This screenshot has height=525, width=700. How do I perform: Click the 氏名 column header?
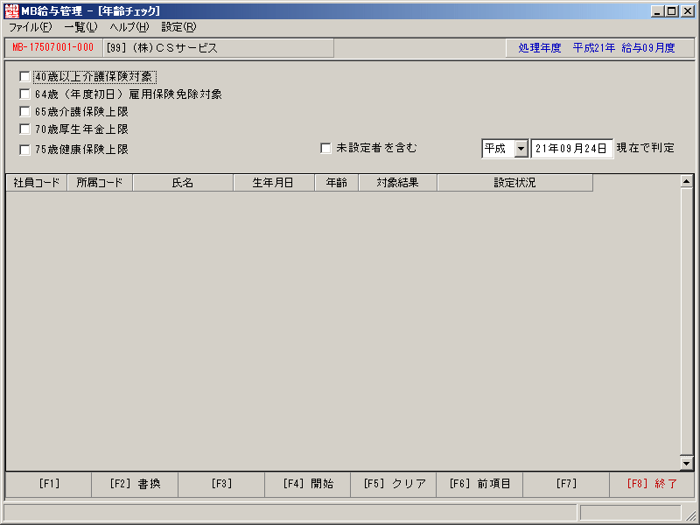pos(183,183)
